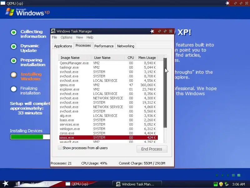Select the highlighted smss.exe process

pos(108,138)
